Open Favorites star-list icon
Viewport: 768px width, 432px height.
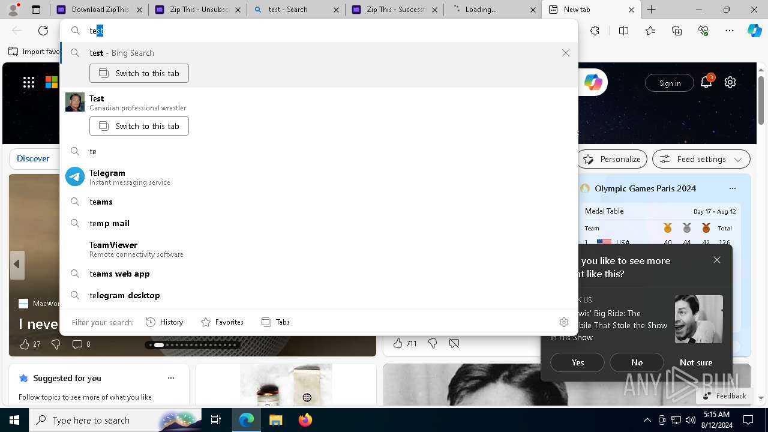pos(650,31)
